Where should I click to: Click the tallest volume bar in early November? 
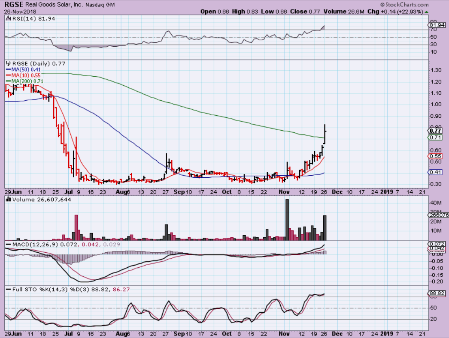[287, 220]
